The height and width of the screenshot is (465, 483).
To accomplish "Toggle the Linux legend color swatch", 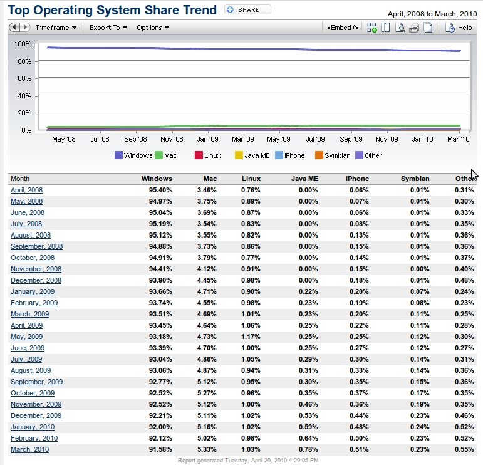I will tap(199, 155).
